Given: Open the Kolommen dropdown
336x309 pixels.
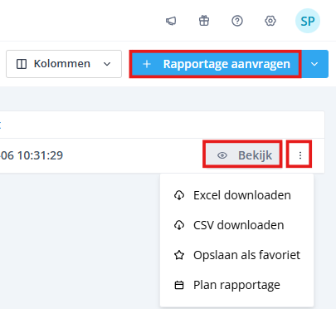Looking at the screenshot, I should pos(64,64).
